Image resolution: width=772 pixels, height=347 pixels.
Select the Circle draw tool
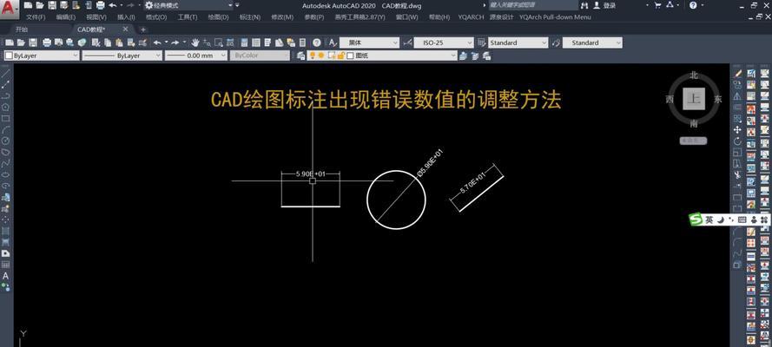[6, 141]
